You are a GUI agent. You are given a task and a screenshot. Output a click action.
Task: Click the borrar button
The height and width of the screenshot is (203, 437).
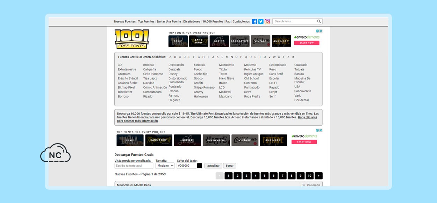pos(230,166)
